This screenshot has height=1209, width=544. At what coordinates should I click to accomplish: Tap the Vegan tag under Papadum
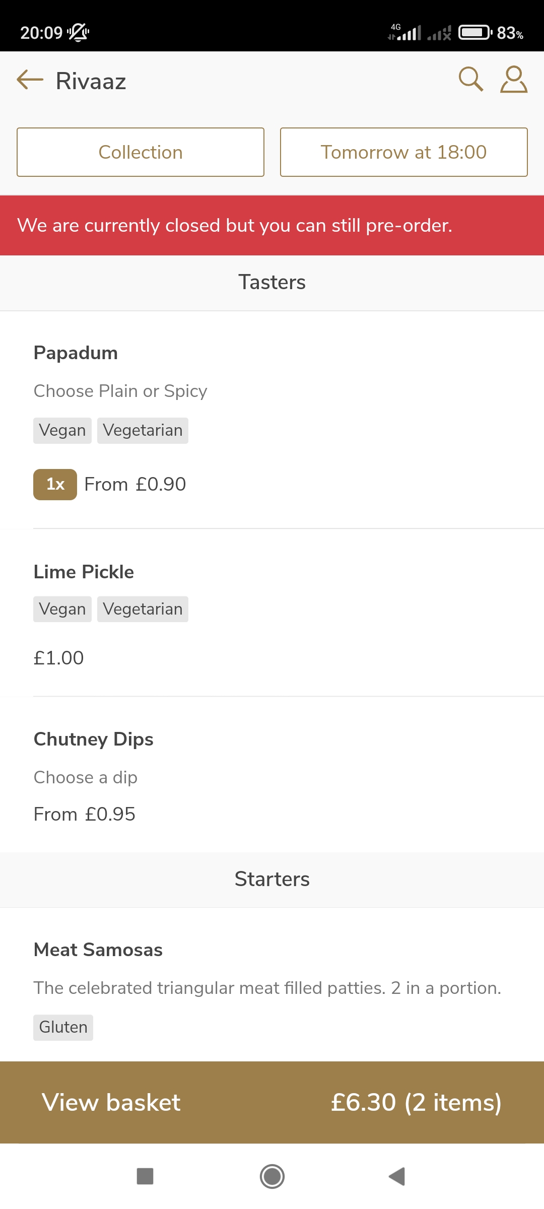[x=62, y=431]
